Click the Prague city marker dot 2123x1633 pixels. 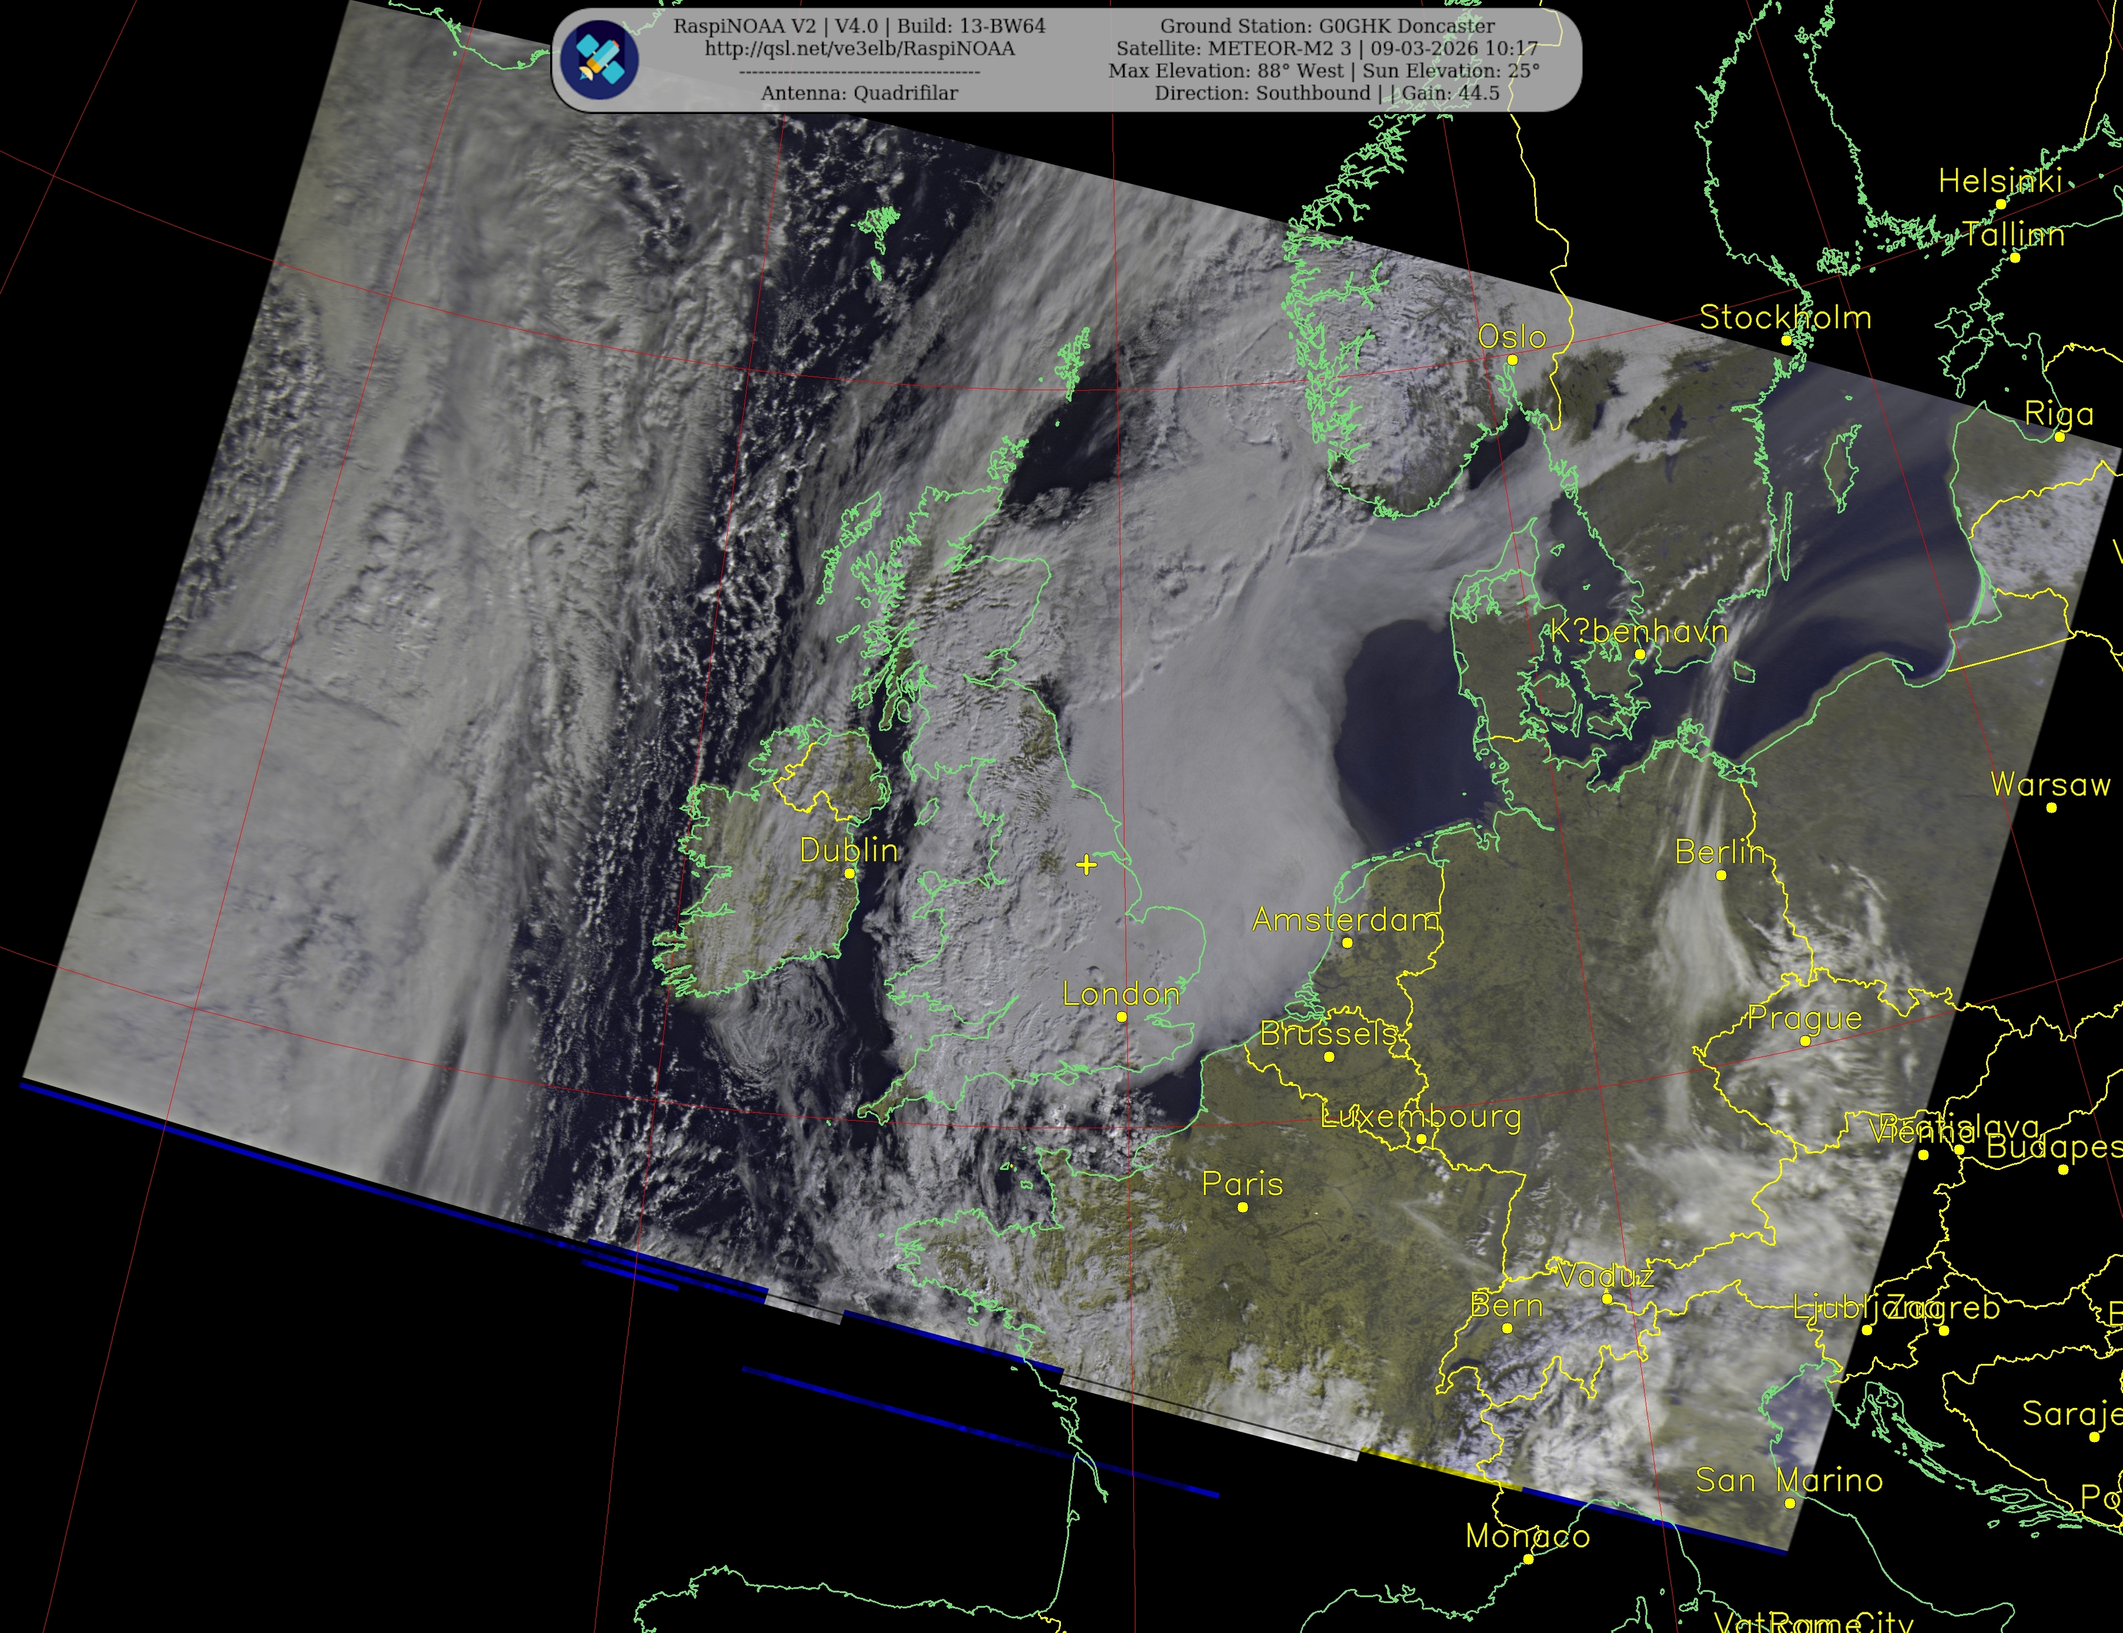click(1804, 1041)
